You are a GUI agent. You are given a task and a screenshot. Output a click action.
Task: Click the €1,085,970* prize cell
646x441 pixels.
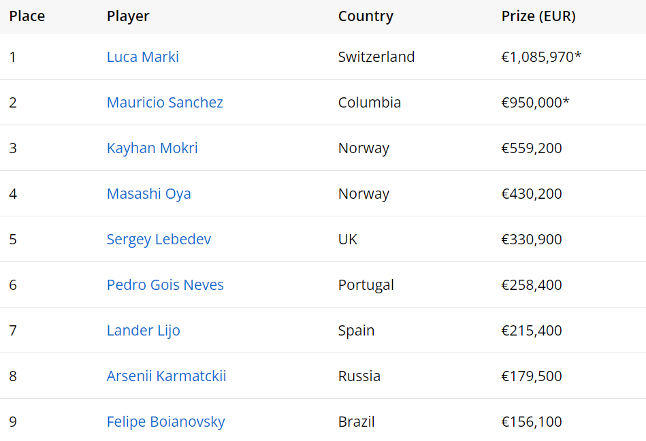click(541, 57)
